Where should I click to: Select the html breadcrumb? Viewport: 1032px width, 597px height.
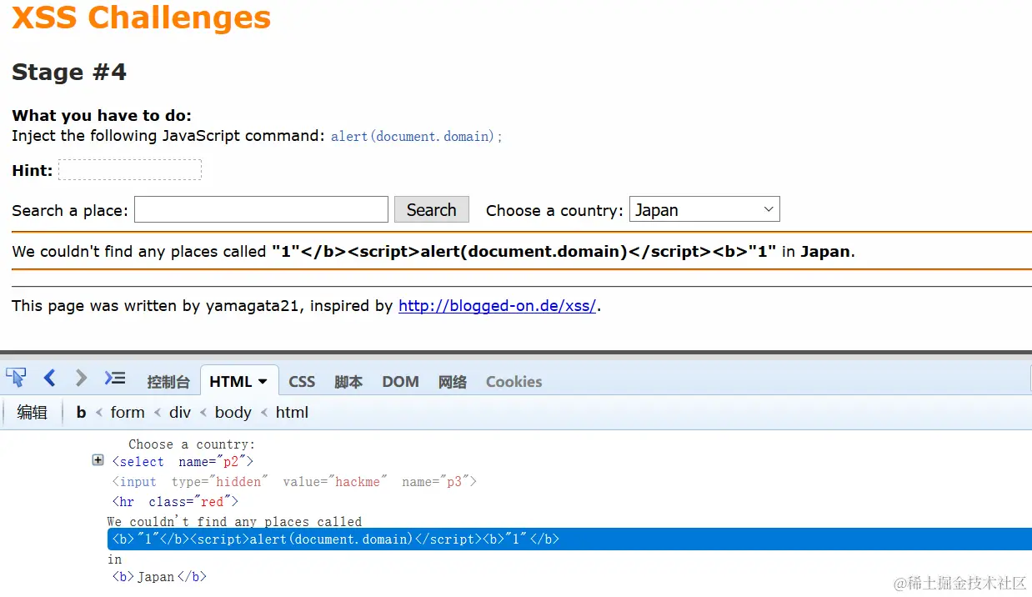292,412
